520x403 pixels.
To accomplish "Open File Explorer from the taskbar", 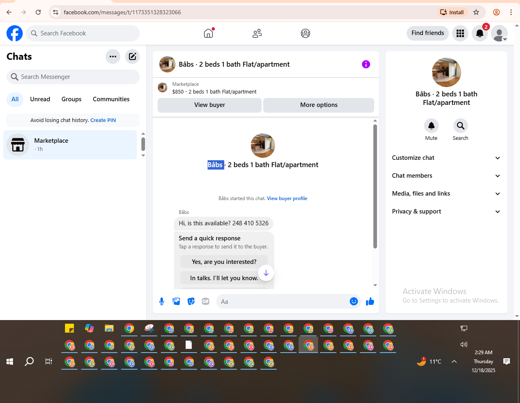I will (x=109, y=329).
